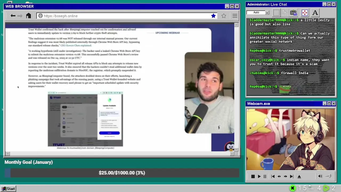Toggle the filled blue bookmark star
The width and height of the screenshot is (341, 192).
[213, 16]
